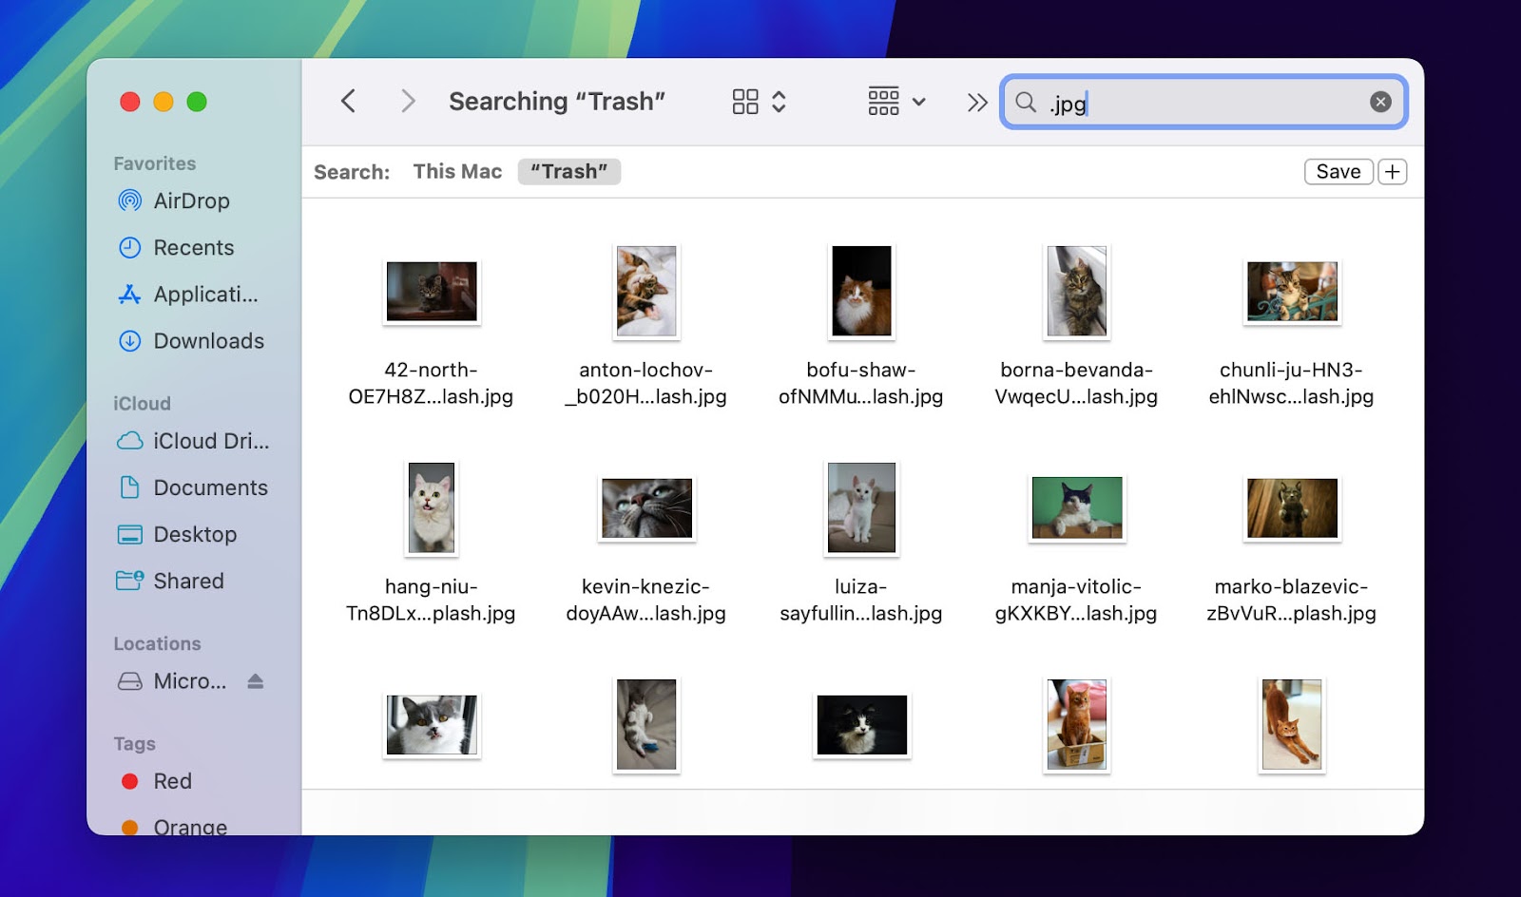1521x897 pixels.
Task: Click inside the .jpg search field
Action: click(x=1203, y=102)
